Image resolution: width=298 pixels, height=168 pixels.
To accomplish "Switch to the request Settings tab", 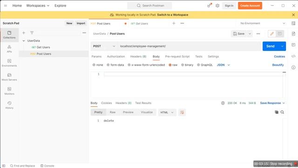I will tap(213, 56).
